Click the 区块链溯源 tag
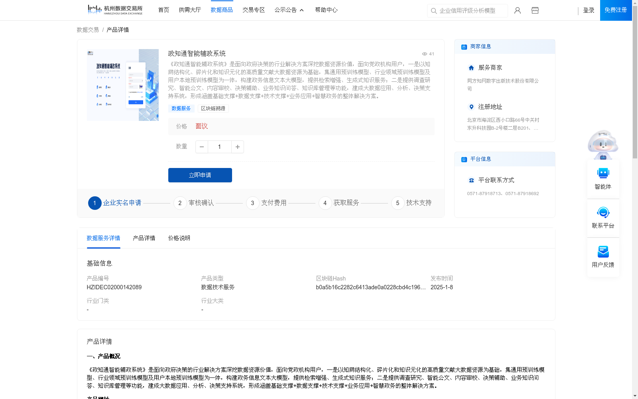Image resolution: width=638 pixels, height=399 pixels. pyautogui.click(x=213, y=109)
